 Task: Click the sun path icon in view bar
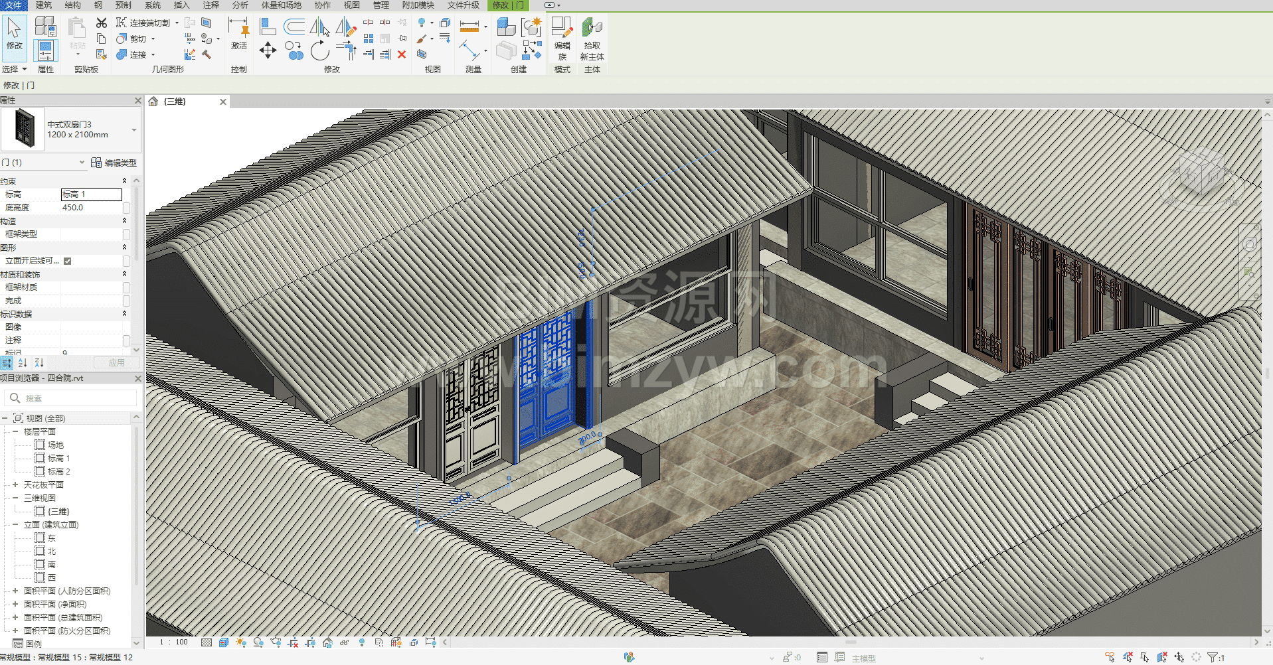point(240,642)
